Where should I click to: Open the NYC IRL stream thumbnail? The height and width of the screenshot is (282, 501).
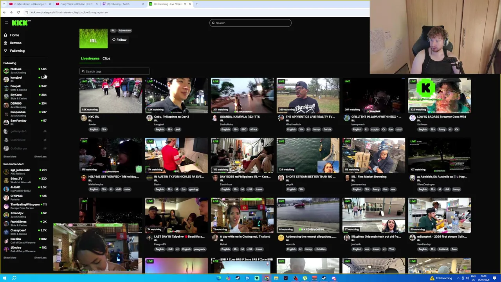tap(111, 96)
